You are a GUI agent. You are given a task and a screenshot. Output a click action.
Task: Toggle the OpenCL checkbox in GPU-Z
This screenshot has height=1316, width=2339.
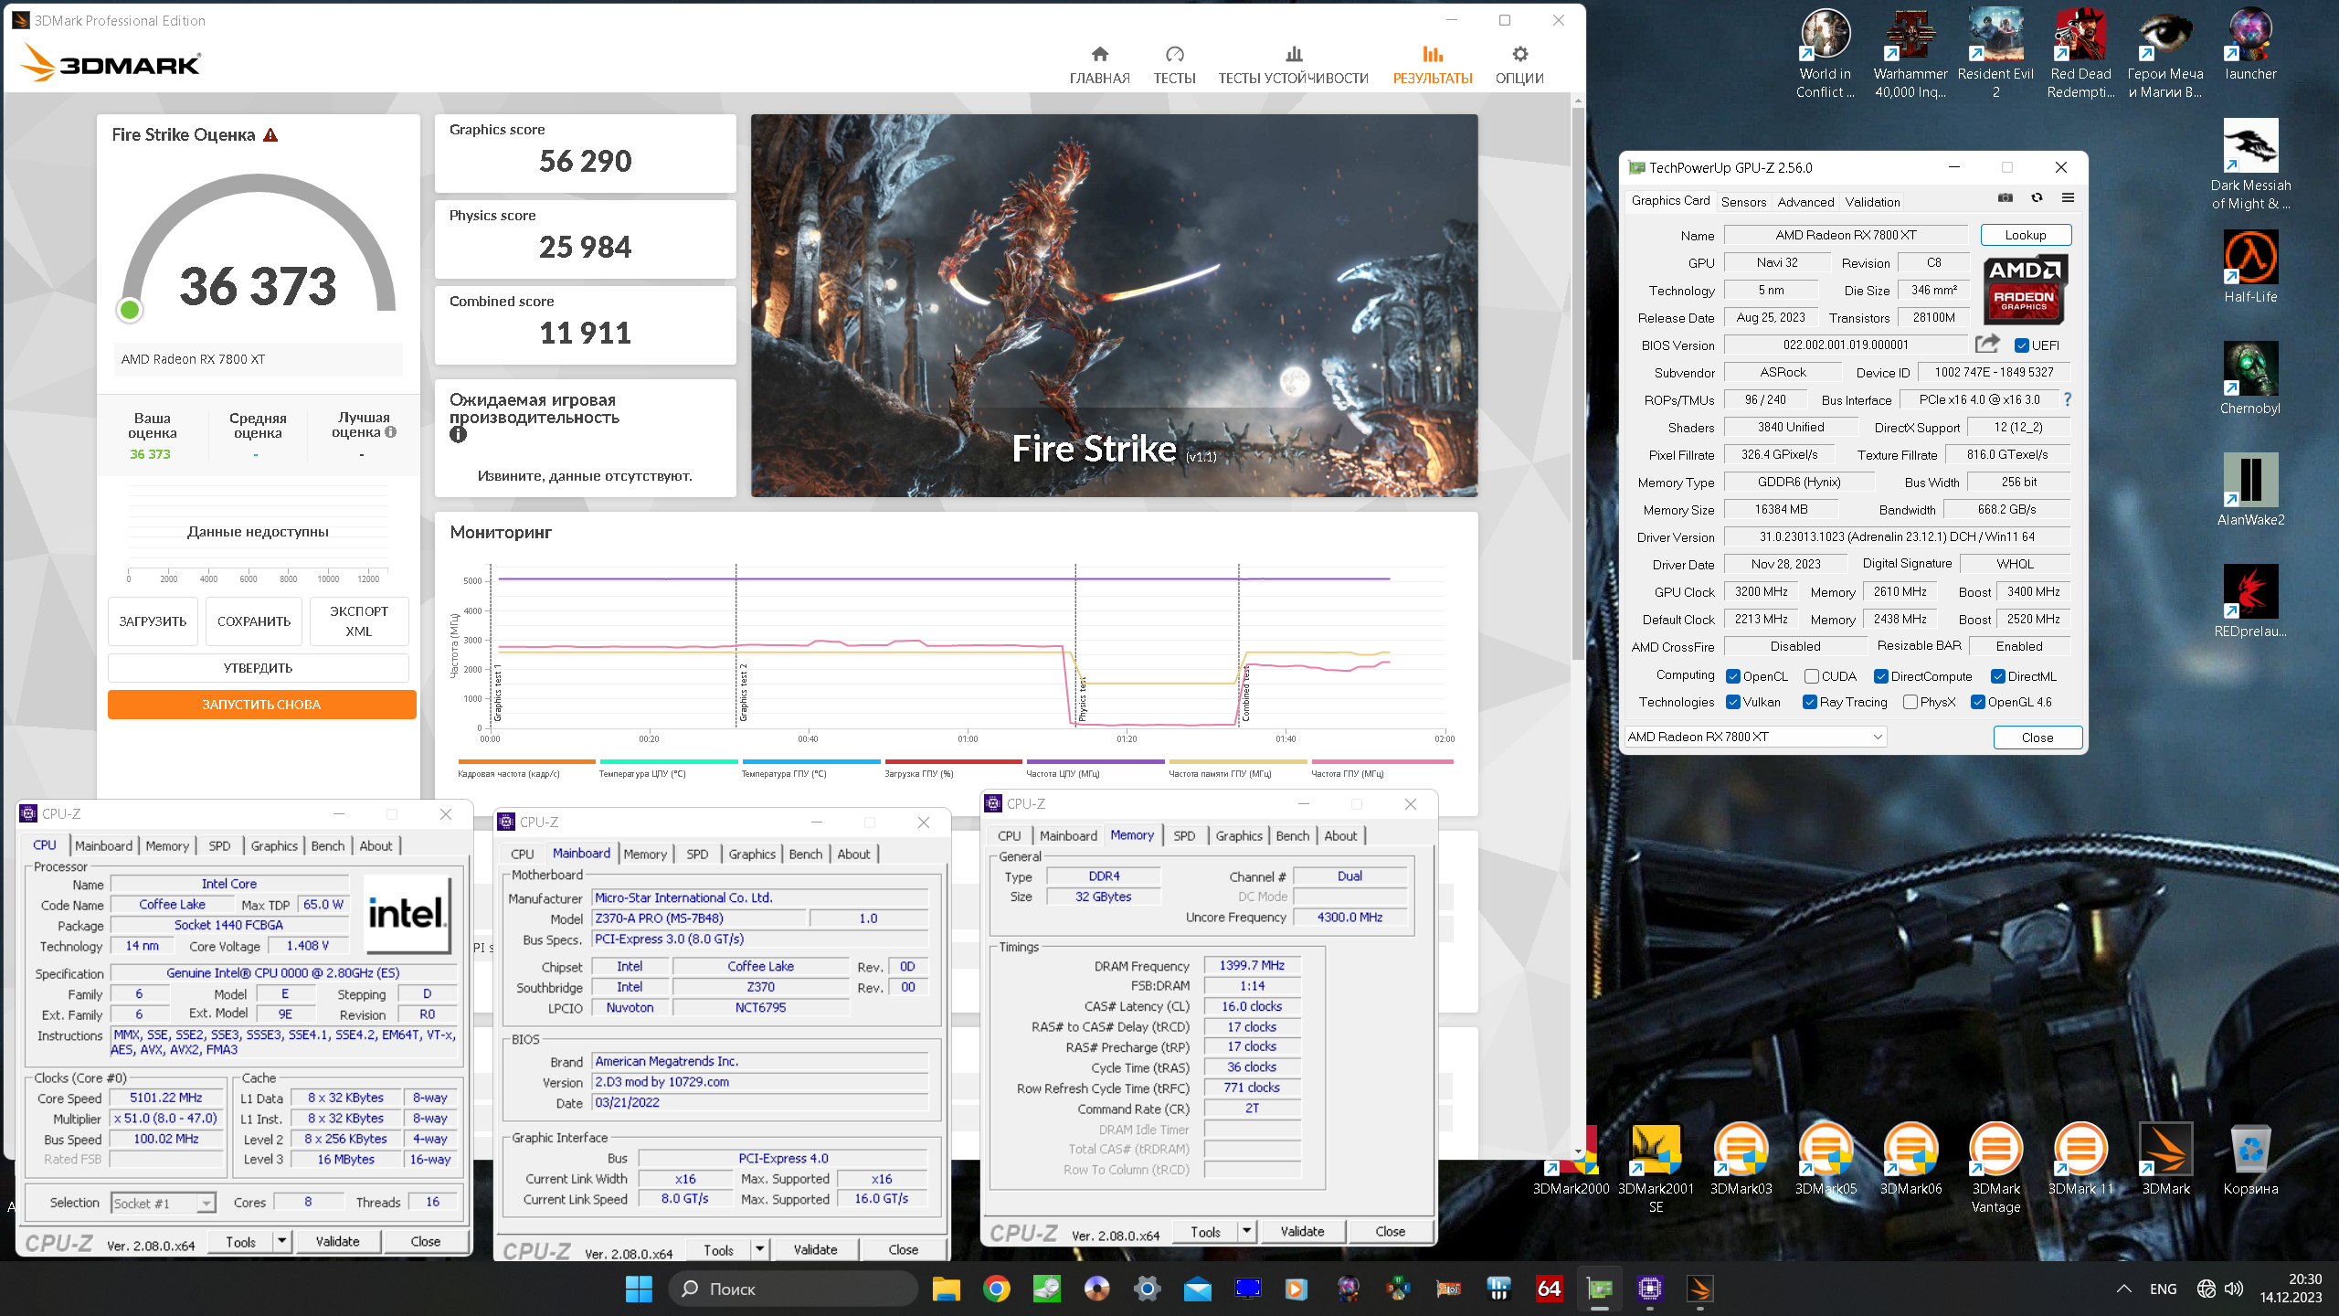pos(1732,676)
